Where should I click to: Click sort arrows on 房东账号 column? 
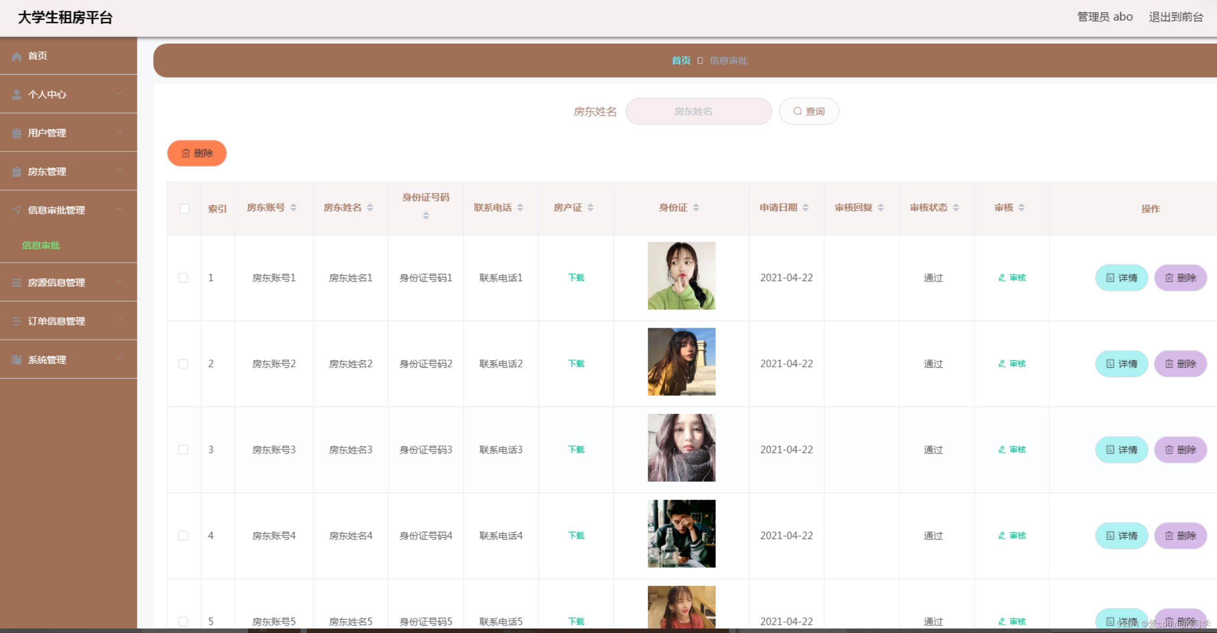click(293, 208)
